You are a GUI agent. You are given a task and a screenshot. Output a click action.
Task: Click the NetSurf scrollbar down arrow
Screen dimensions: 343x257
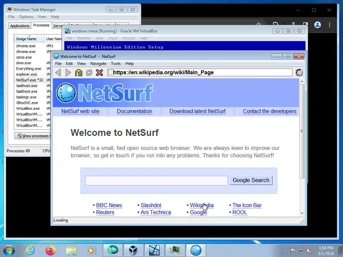pyautogui.click(x=302, y=213)
